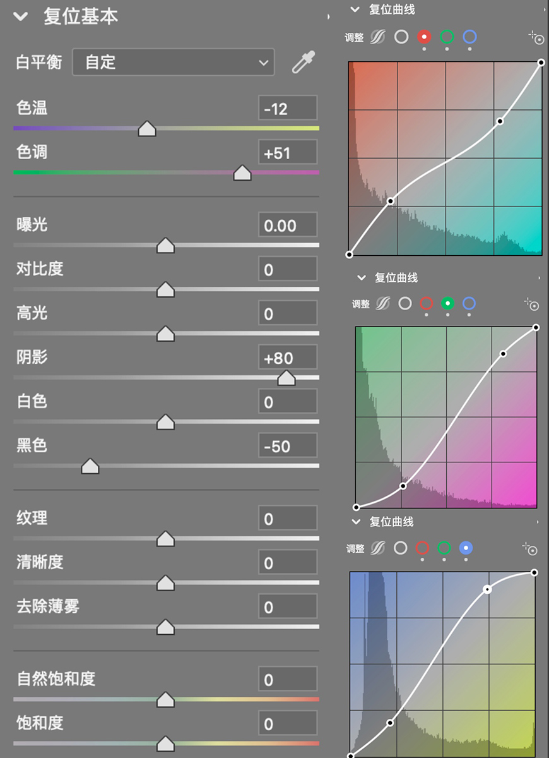
Task: Collapse the 复位基本 panel
Action: [20, 17]
